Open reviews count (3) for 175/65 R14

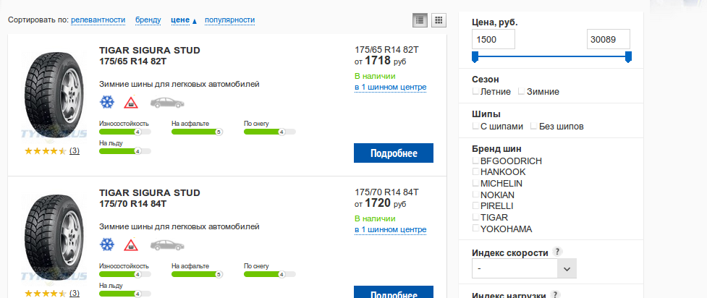click(75, 150)
